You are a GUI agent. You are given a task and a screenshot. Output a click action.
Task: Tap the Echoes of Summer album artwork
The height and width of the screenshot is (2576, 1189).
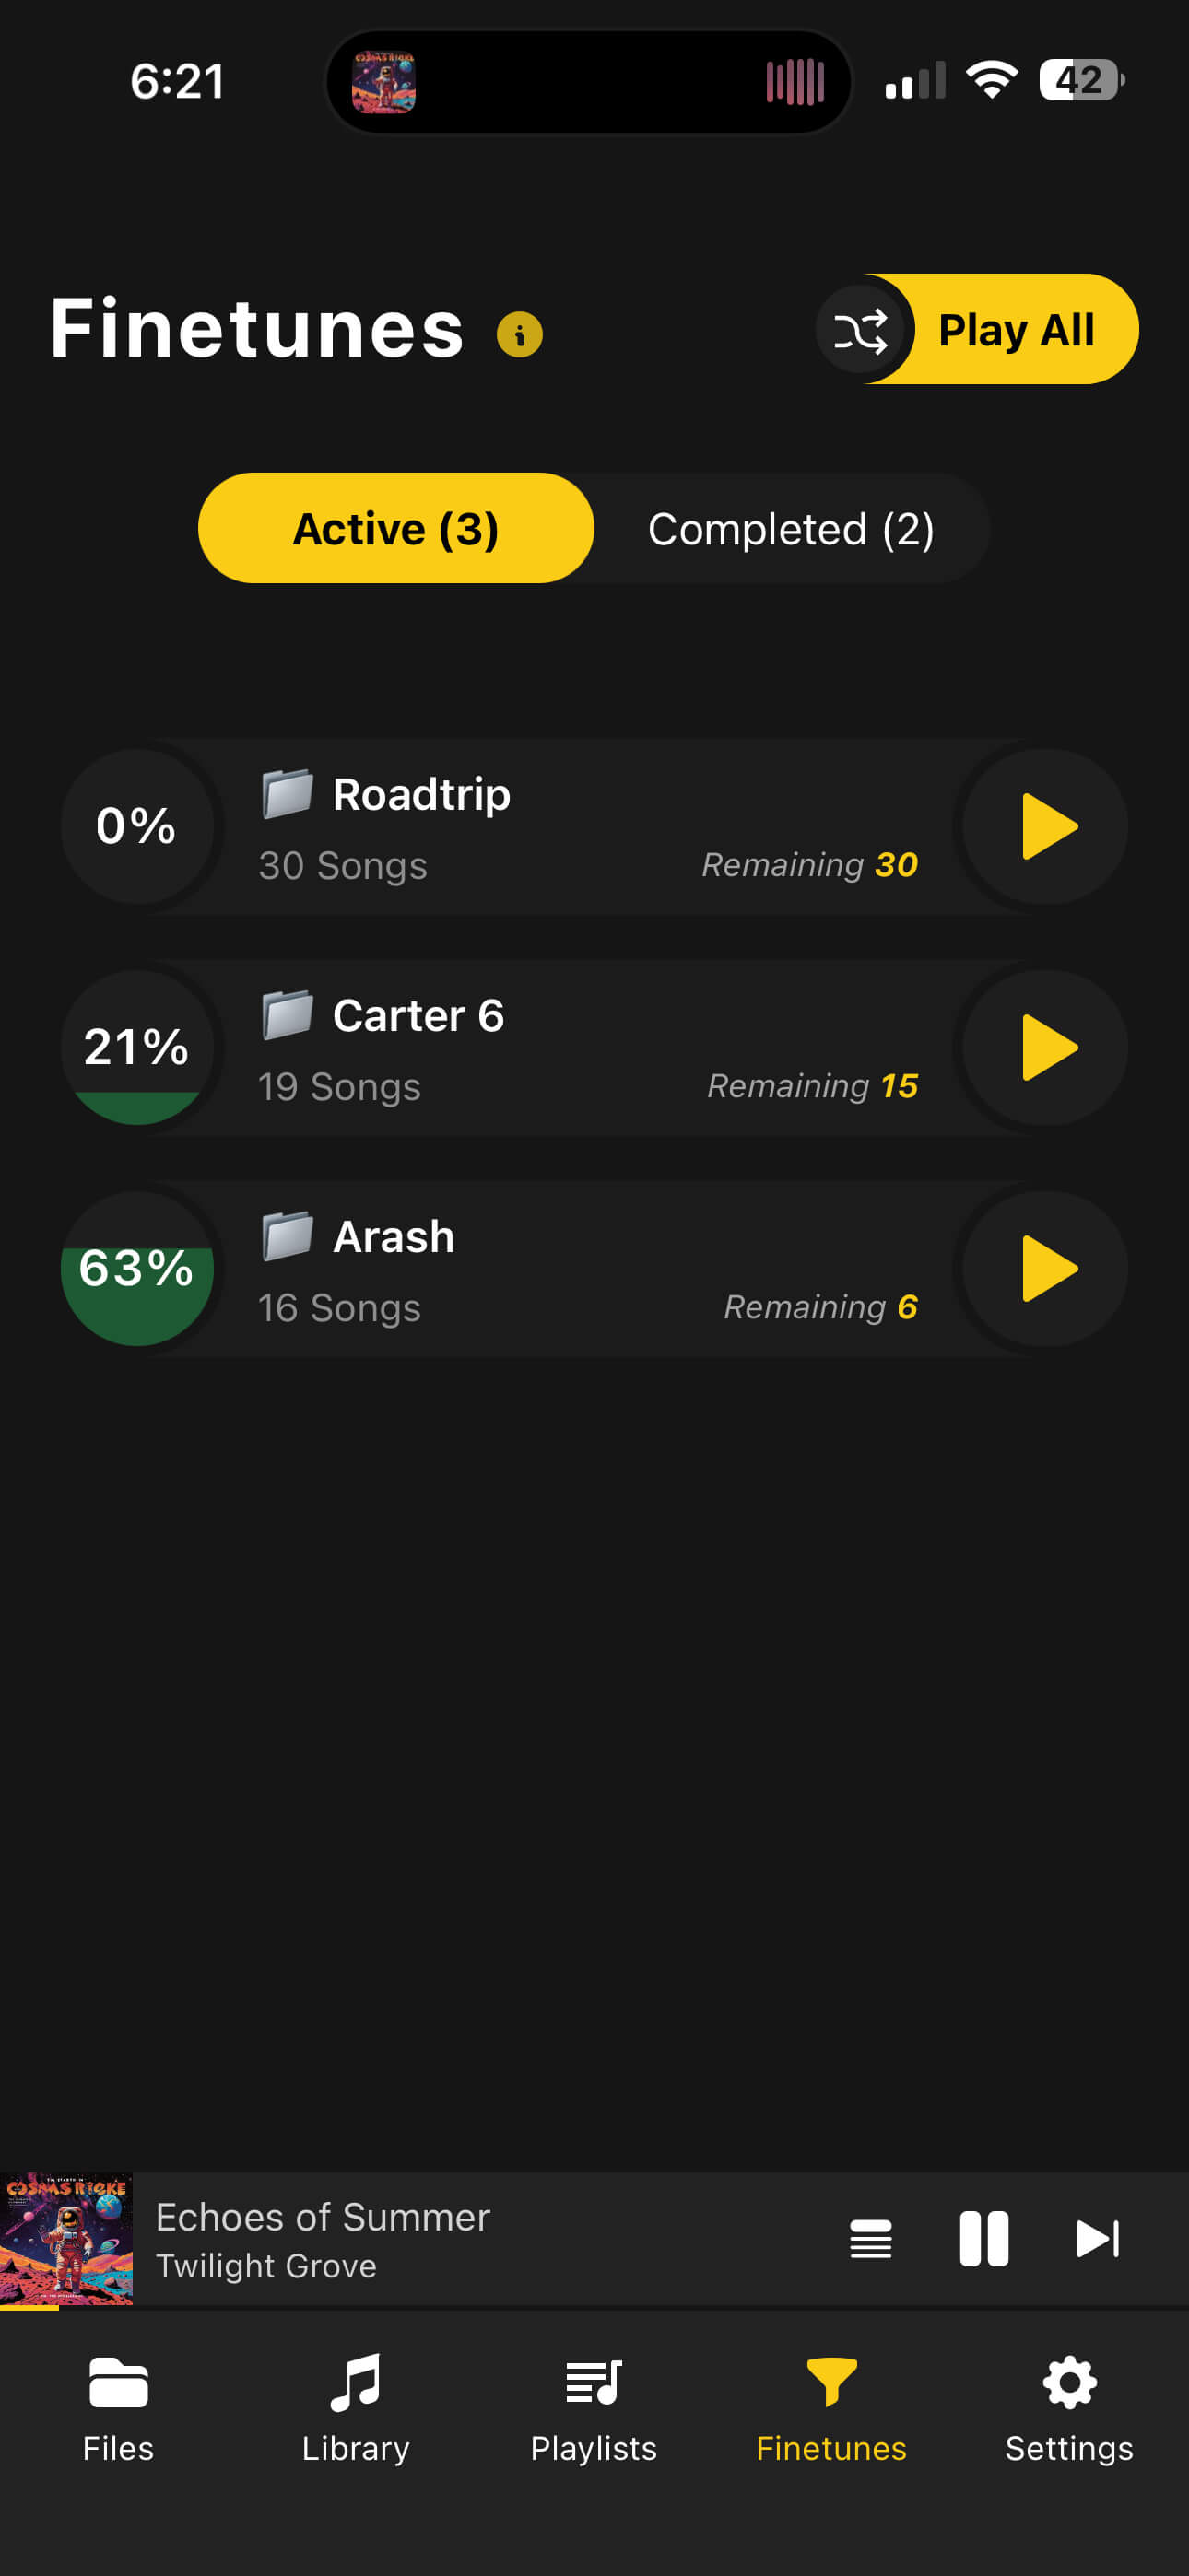tap(70, 2240)
